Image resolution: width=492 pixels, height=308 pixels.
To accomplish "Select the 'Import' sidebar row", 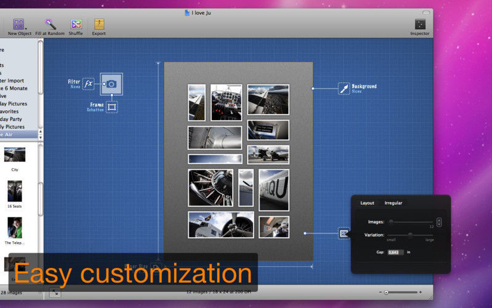I will 19,81.
